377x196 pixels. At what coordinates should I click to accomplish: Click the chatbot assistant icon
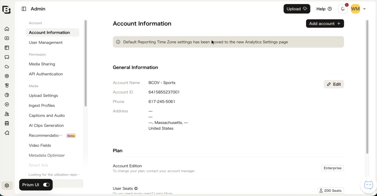[368, 185]
